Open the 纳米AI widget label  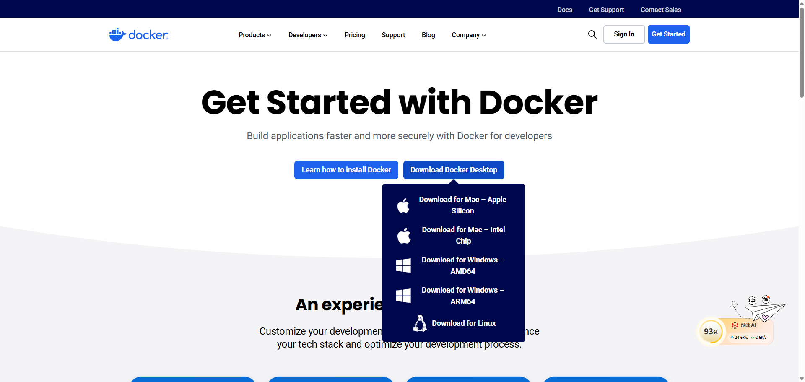tap(744, 325)
